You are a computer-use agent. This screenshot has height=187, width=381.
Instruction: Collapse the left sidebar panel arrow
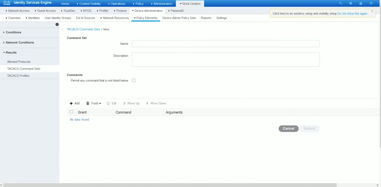(x=57, y=25)
